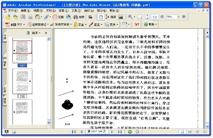This screenshot has height=138, width=213.
Task: Switch to single page layout
Action: [182, 132]
